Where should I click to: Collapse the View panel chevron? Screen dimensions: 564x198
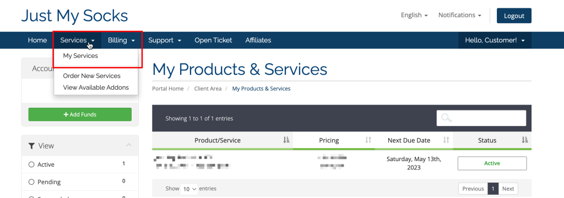tap(129, 145)
